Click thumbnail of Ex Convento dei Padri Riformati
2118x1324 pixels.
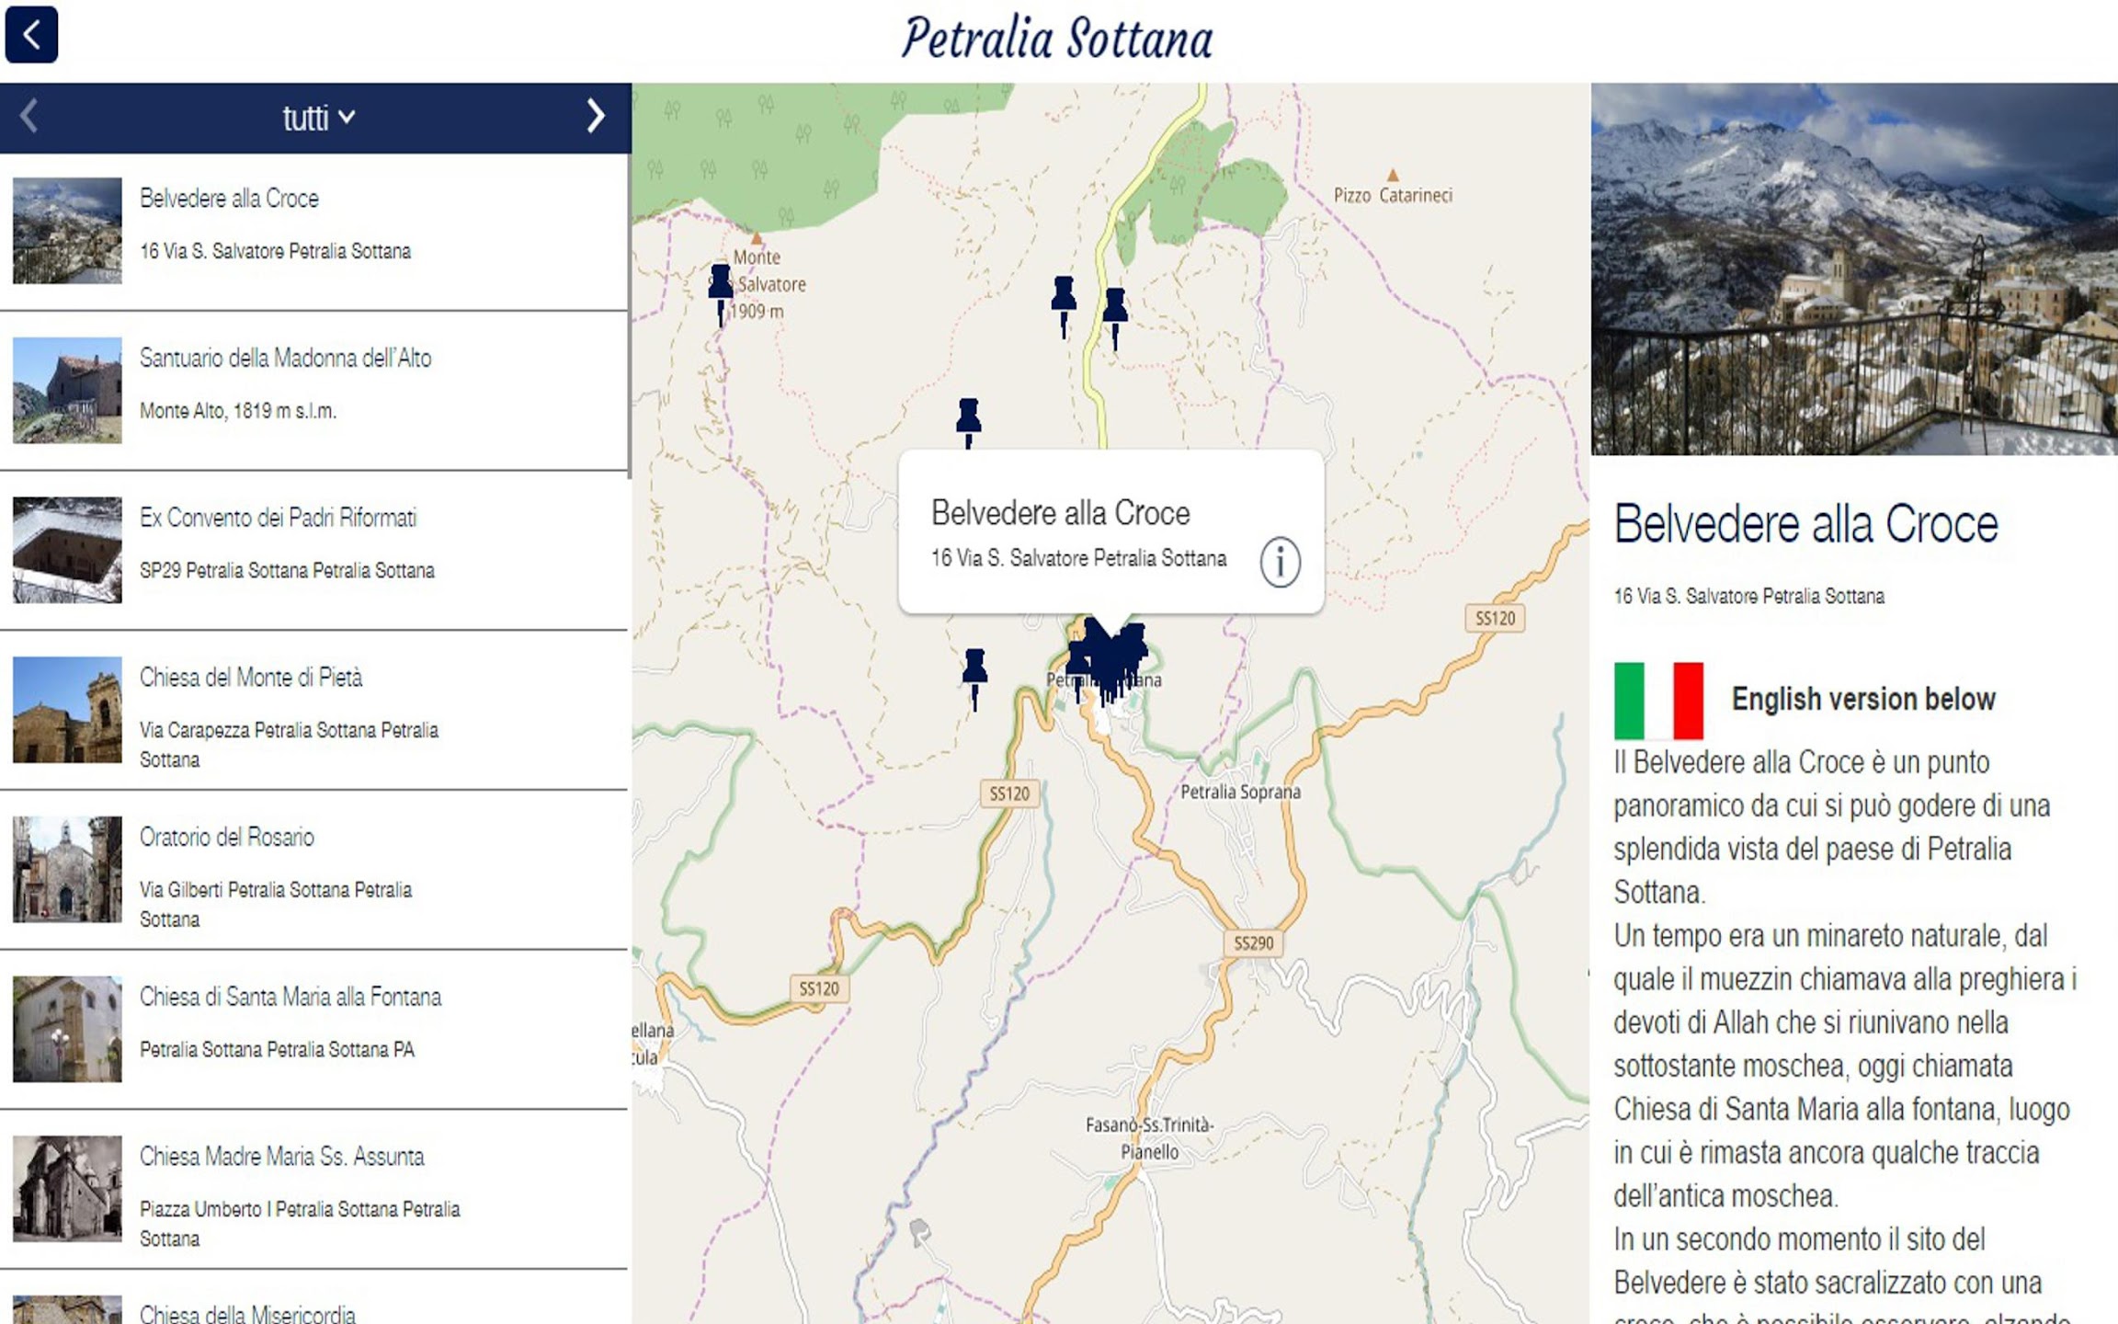click(67, 550)
